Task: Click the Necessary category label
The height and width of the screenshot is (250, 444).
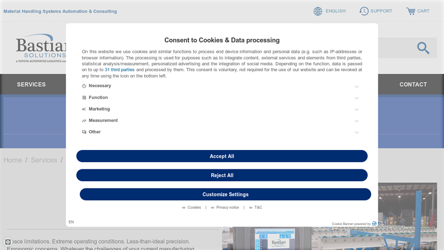Action: click(100, 86)
